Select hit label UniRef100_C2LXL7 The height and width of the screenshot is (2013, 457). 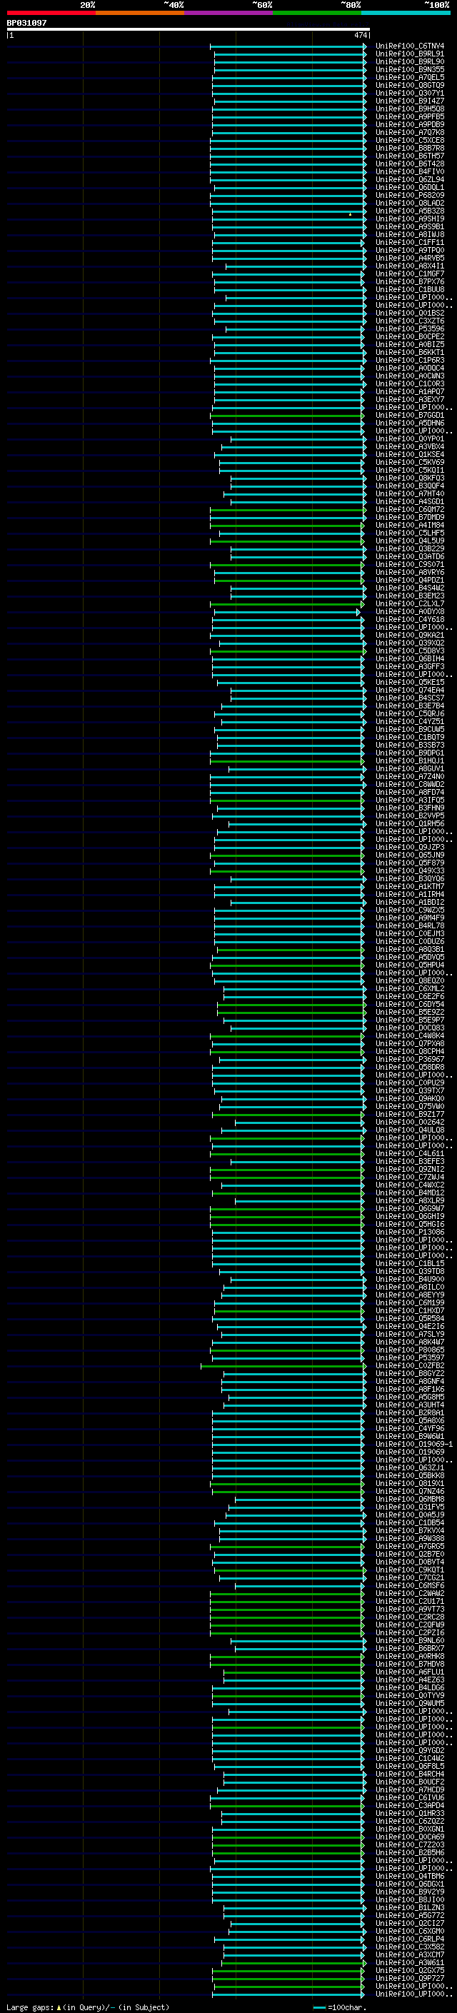[410, 604]
